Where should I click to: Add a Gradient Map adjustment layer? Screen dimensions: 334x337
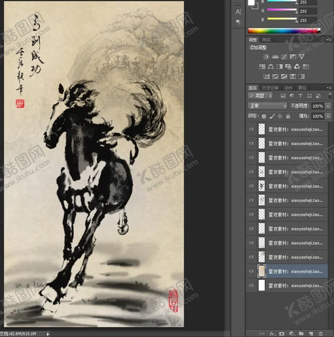click(302, 77)
